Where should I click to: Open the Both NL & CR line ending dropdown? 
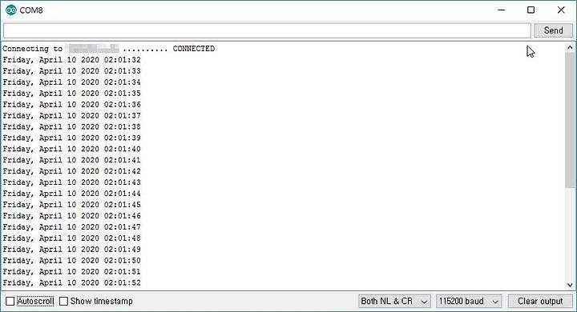click(x=394, y=302)
